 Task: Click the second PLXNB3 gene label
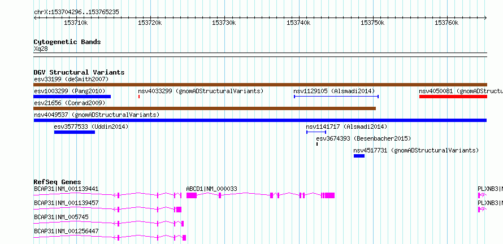coord(490,203)
